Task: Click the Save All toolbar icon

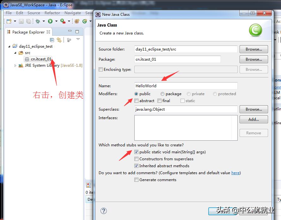Action: [28, 21]
